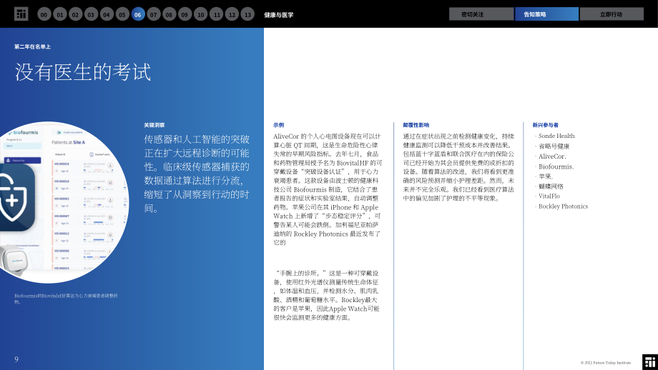Click the page number 9
This screenshot has width=658, height=370.
point(16,359)
